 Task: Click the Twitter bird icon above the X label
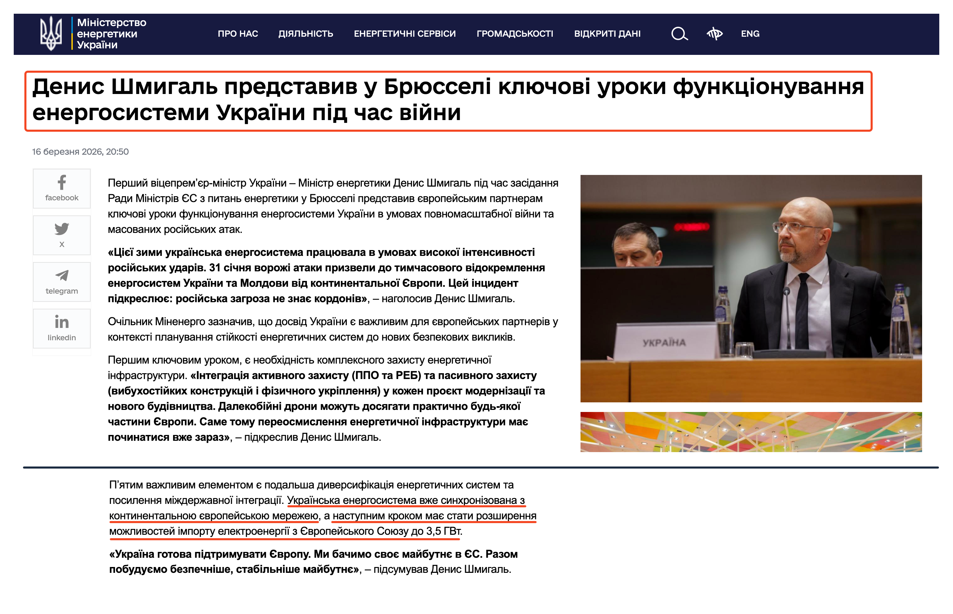tap(61, 229)
